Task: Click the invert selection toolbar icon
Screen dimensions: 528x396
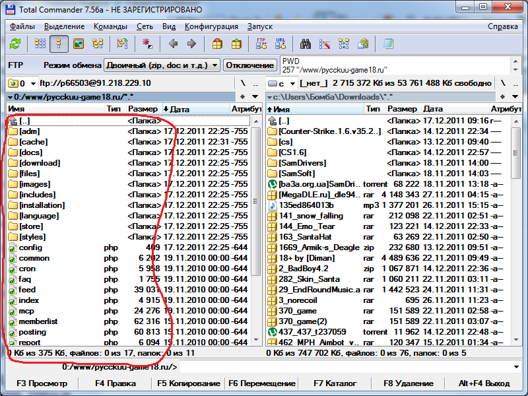Action: click(x=123, y=44)
